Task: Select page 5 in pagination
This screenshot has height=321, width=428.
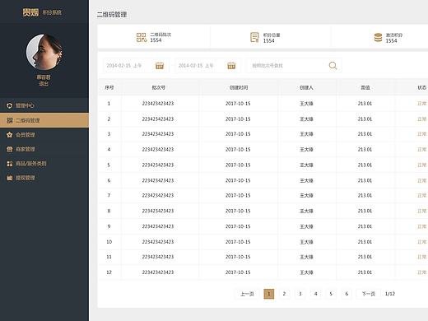Action: click(x=331, y=294)
